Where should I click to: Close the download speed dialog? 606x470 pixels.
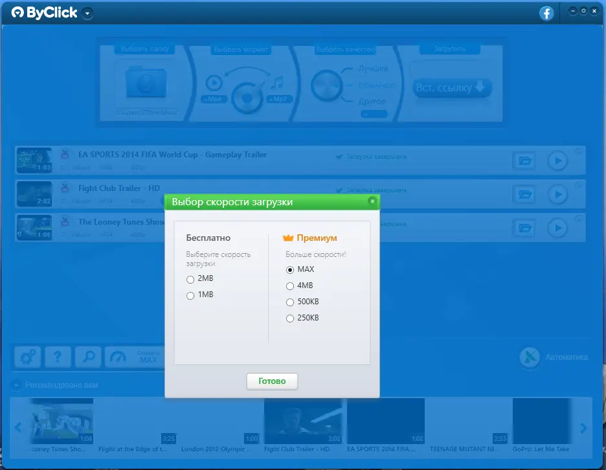pyautogui.click(x=372, y=201)
